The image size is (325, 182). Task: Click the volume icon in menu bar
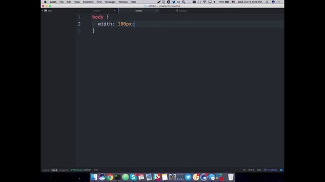pos(214,2)
